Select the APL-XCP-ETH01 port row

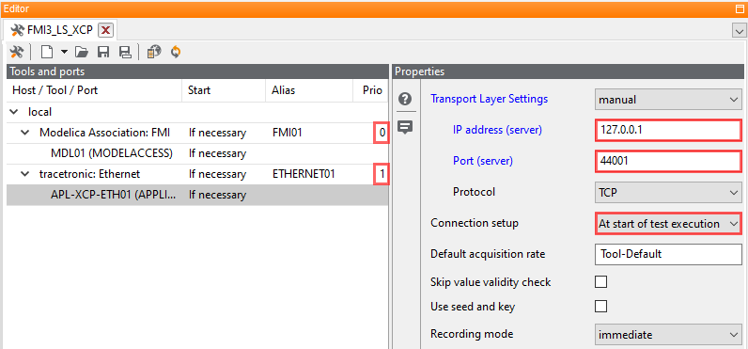click(197, 196)
